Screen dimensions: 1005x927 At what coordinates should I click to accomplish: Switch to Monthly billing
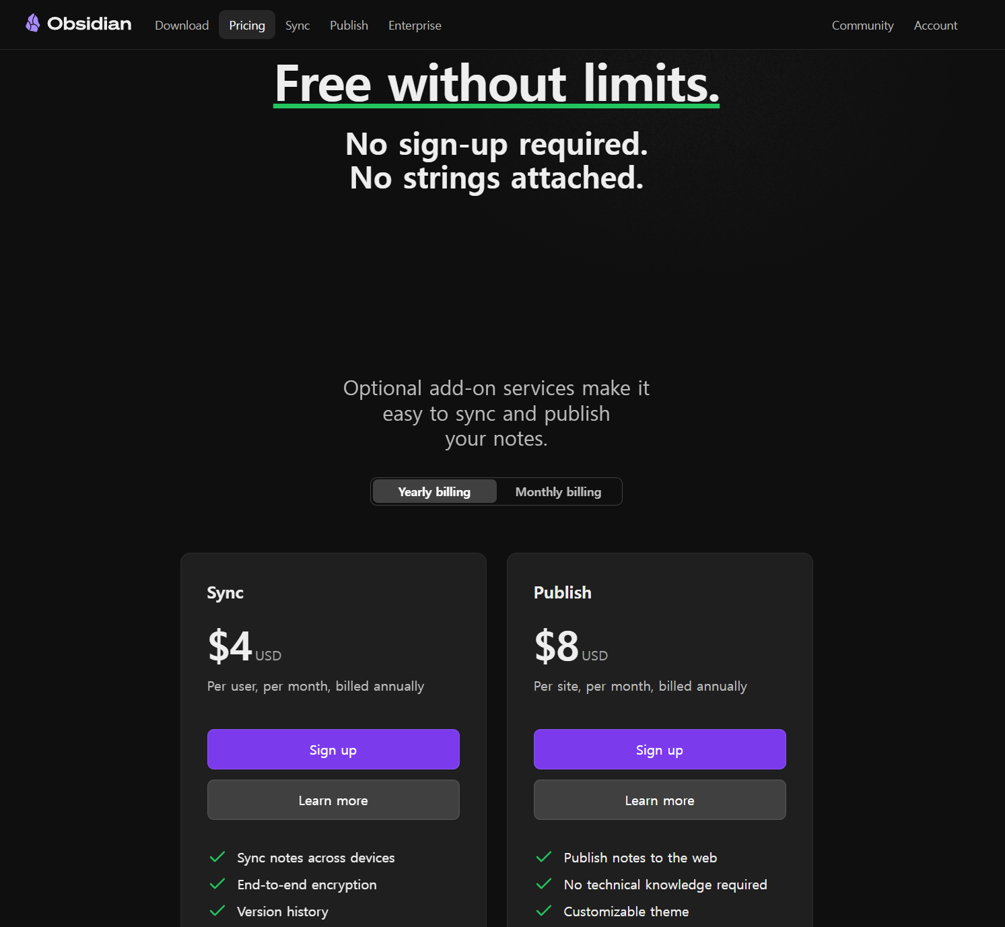pos(558,491)
